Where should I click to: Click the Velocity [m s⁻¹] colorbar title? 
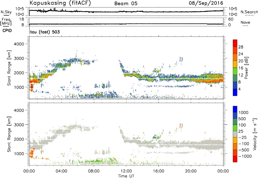pyautogui.click(x=255, y=134)
